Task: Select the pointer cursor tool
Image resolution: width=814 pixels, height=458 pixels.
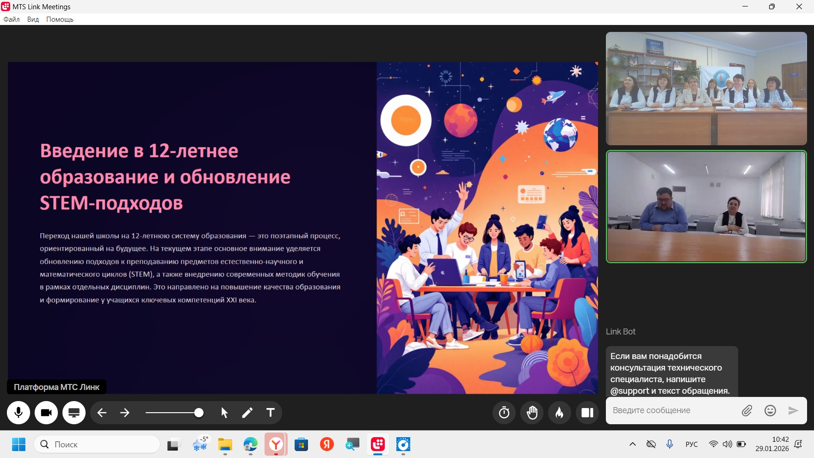Action: pyautogui.click(x=224, y=413)
